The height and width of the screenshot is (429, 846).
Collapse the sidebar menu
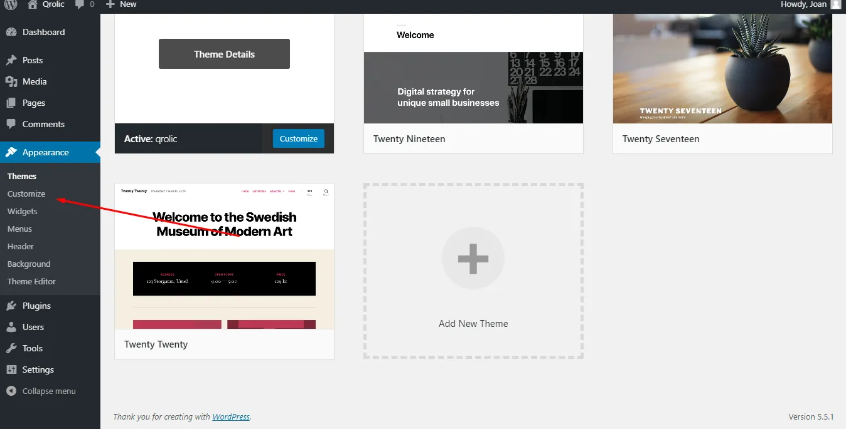click(41, 391)
